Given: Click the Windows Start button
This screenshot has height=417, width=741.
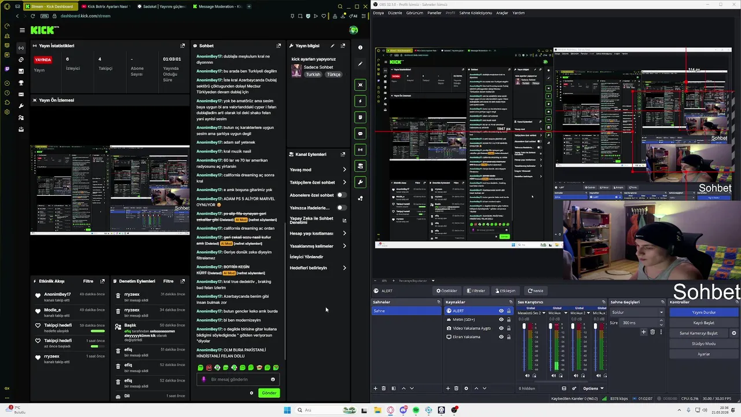Looking at the screenshot, I should [287, 410].
